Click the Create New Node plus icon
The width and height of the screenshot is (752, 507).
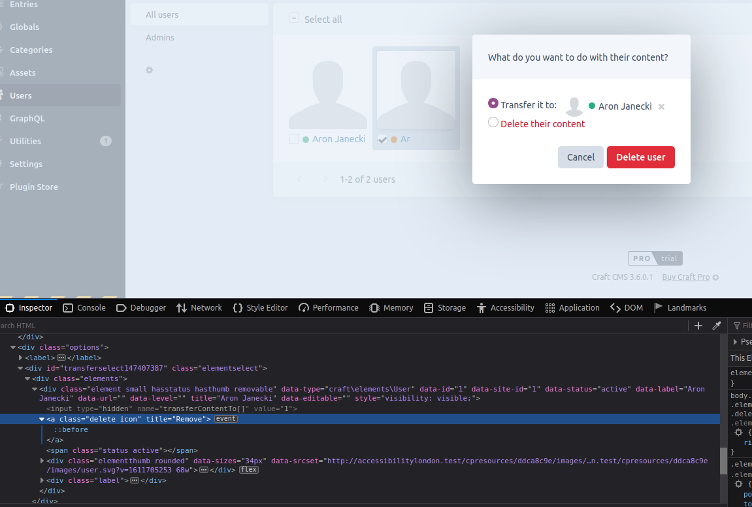(698, 325)
